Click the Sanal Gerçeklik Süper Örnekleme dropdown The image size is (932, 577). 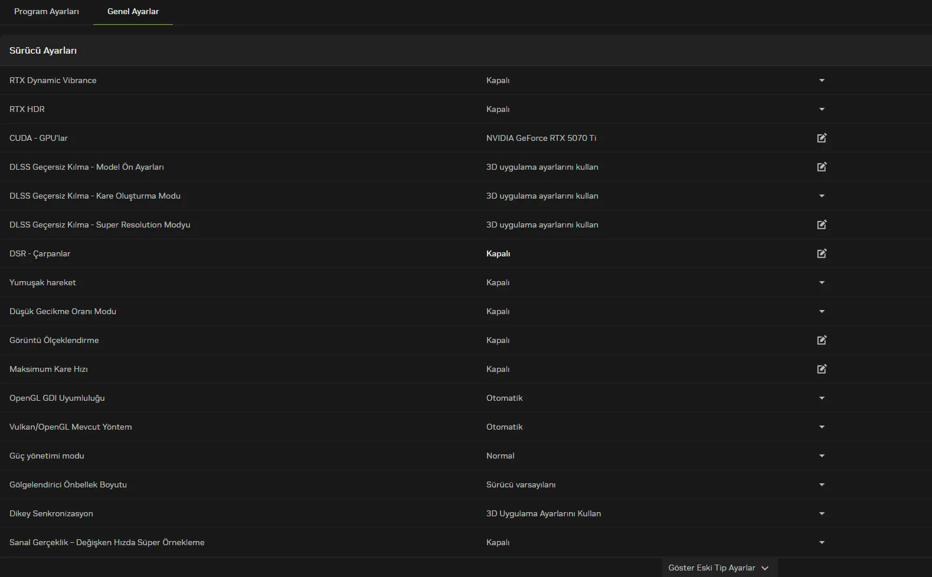click(x=822, y=542)
